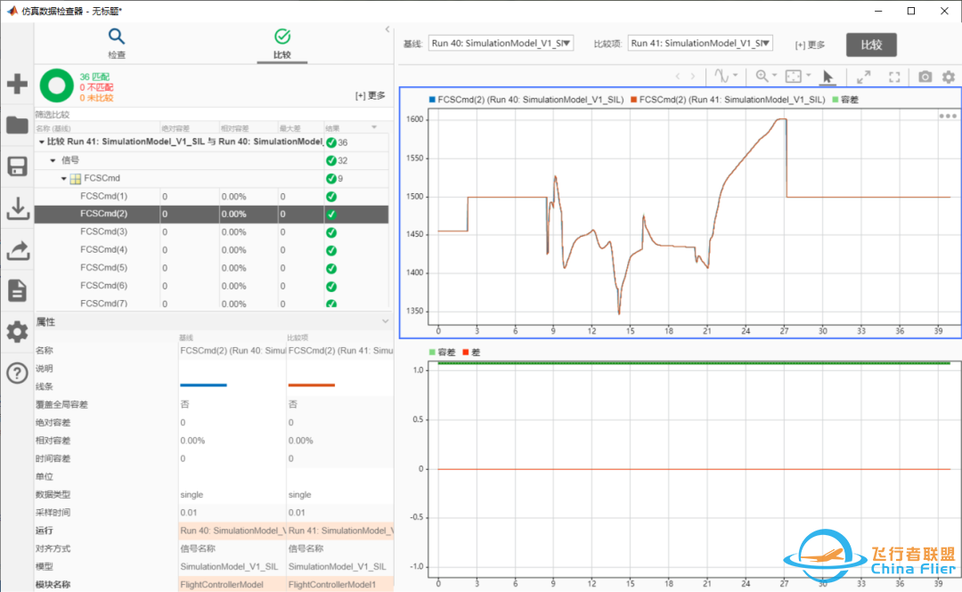The image size is (962, 592).
Task: Click the export share-arrow icon in sidebar
Action: pyautogui.click(x=17, y=250)
